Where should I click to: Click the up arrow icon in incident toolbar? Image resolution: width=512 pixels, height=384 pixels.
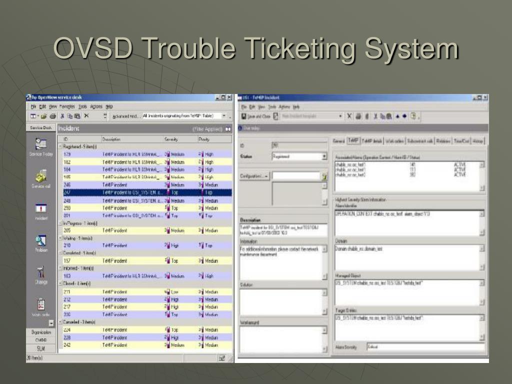[x=397, y=116]
